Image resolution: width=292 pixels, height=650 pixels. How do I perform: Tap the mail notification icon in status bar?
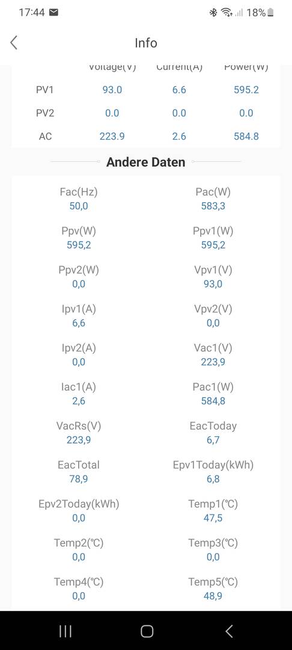pyautogui.click(x=53, y=13)
